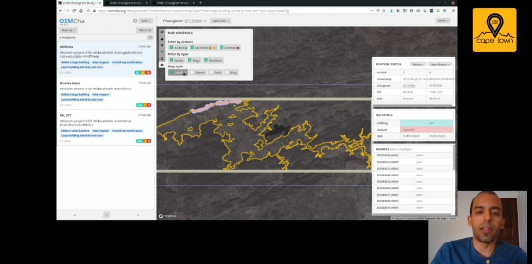The image size is (532, 264).
Task: Open the Firefox hamburger menu
Action: tap(453, 11)
